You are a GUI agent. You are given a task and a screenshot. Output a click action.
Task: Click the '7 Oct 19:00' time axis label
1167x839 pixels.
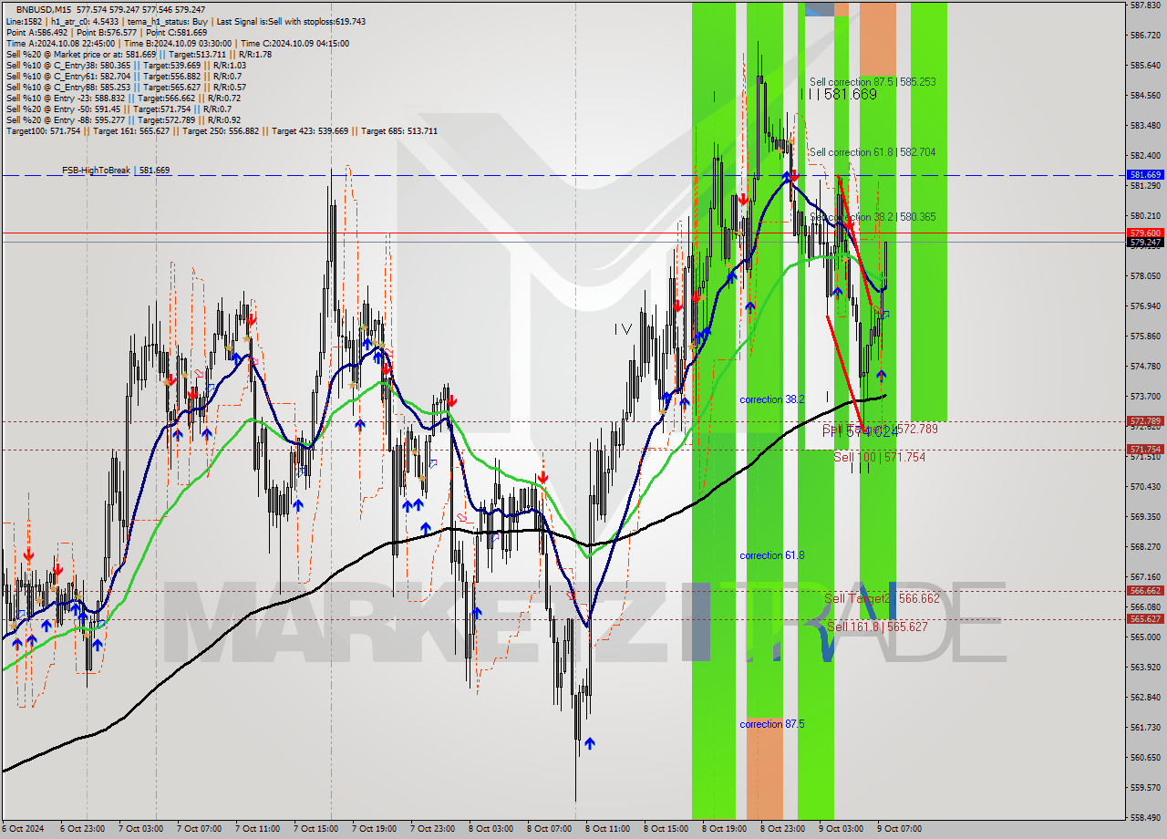(373, 829)
